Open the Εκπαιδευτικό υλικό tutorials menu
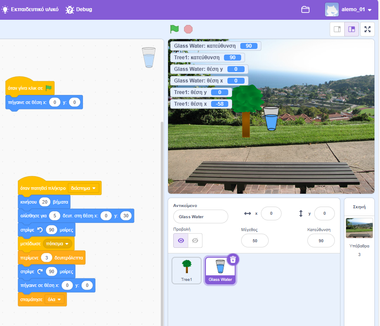 click(30, 9)
